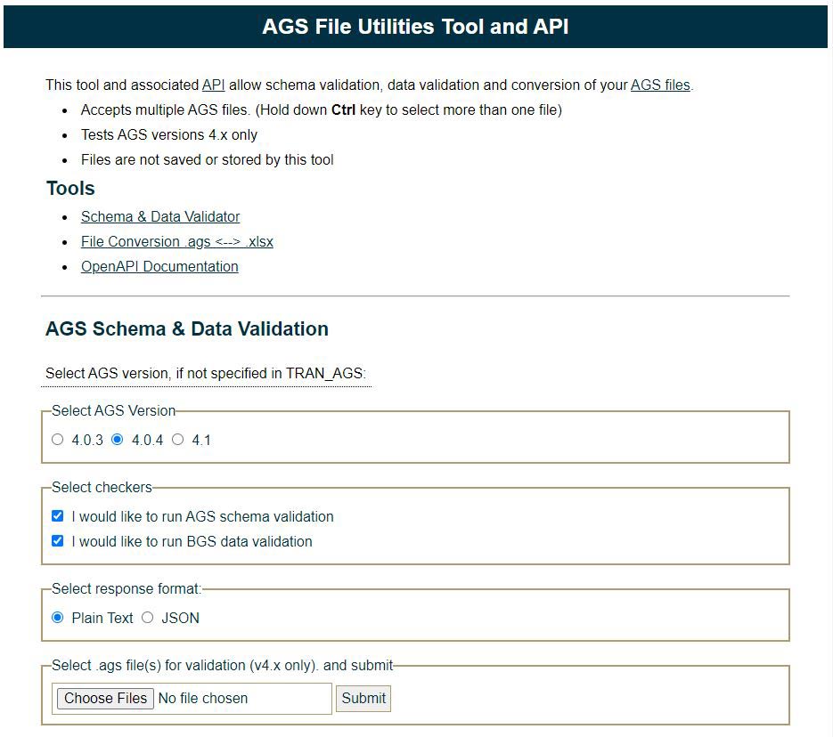
Task: Open OpenAPI Documentation link
Action: click(x=159, y=266)
